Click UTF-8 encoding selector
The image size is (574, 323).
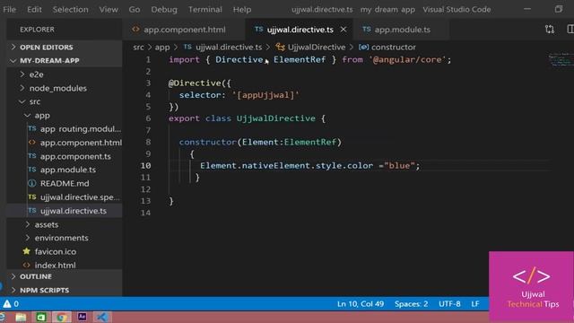449,304
